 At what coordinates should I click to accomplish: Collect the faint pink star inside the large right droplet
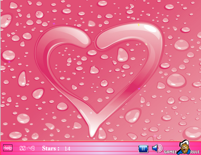pyautogui.click(x=178, y=79)
